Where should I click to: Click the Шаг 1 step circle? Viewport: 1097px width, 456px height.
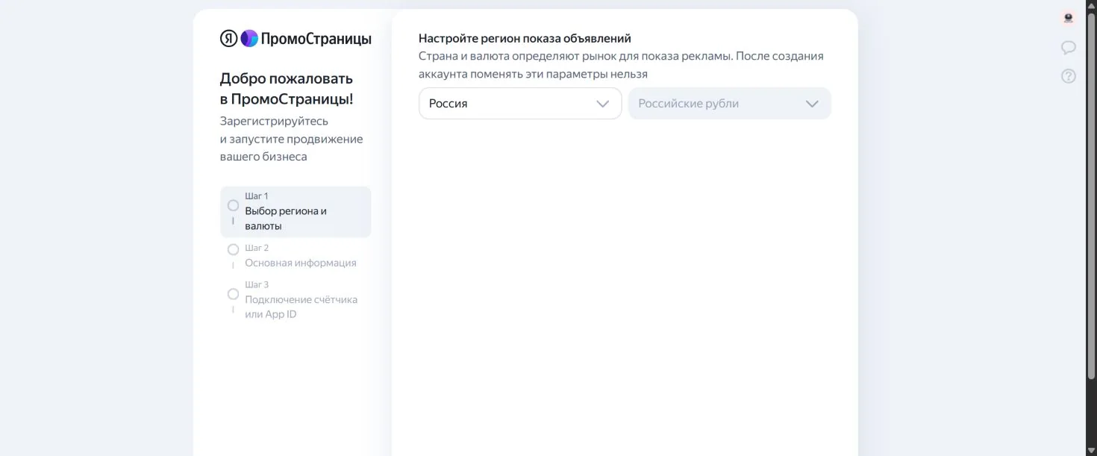point(233,205)
